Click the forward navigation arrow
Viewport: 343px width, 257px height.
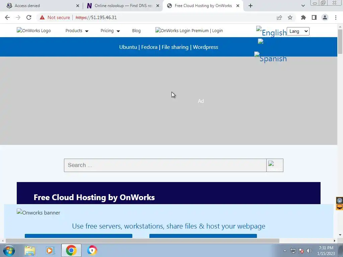click(18, 17)
